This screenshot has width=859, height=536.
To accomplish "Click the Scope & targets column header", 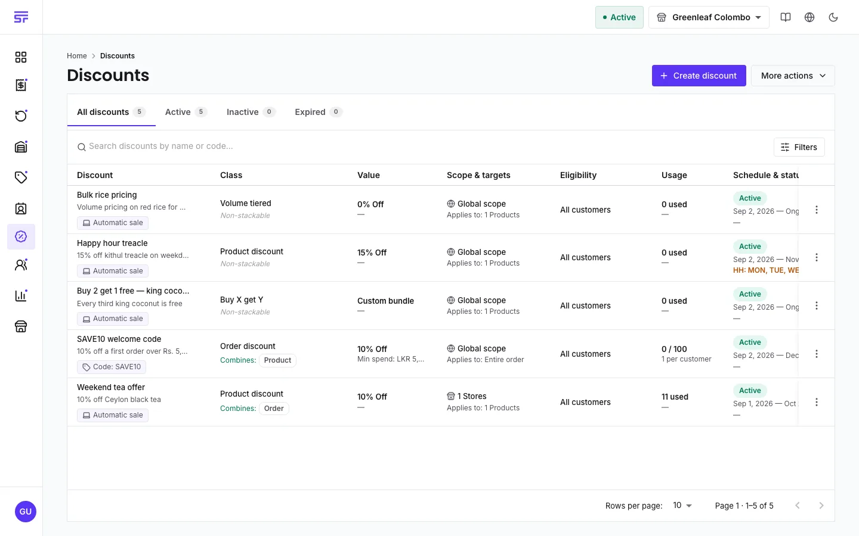I will 478,175.
